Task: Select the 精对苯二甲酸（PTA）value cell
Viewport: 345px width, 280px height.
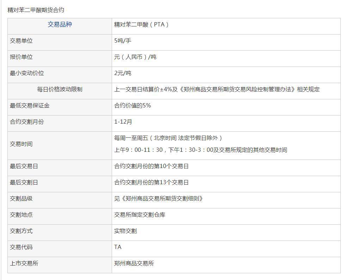Action: coord(142,25)
